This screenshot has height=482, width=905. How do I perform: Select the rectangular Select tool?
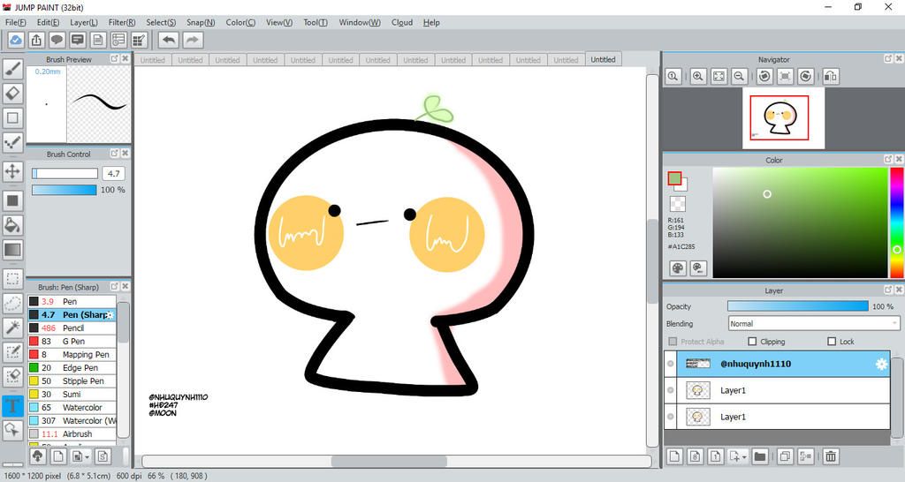[x=12, y=279]
